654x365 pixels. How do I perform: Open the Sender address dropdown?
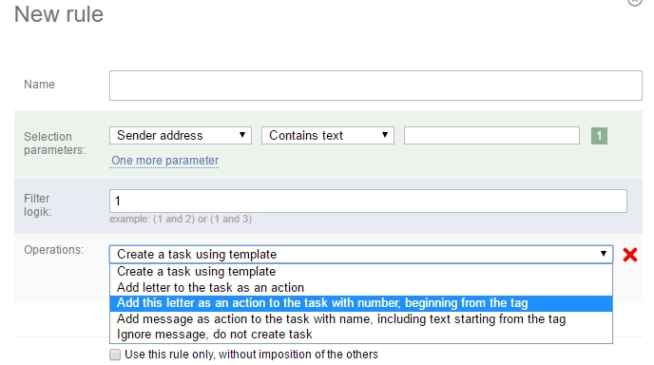click(x=181, y=136)
